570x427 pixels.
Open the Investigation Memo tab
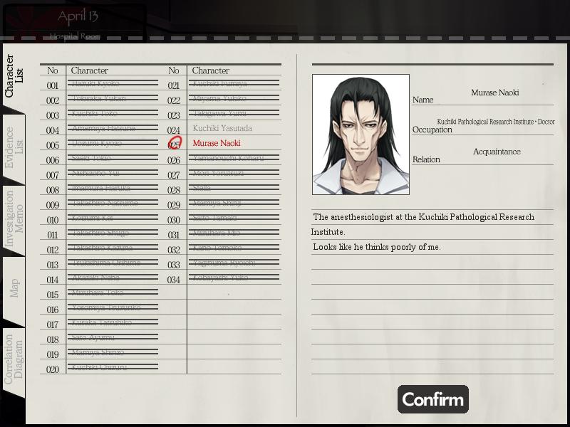14,219
